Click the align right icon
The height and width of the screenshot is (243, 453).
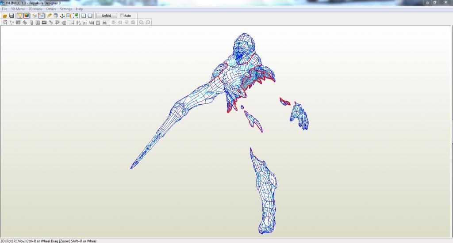click(120, 23)
